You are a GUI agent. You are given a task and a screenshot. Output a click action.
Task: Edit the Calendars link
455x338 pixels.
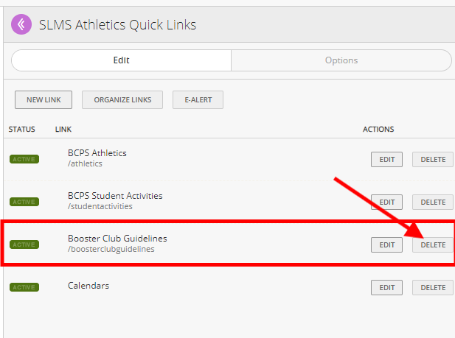pyautogui.click(x=387, y=288)
